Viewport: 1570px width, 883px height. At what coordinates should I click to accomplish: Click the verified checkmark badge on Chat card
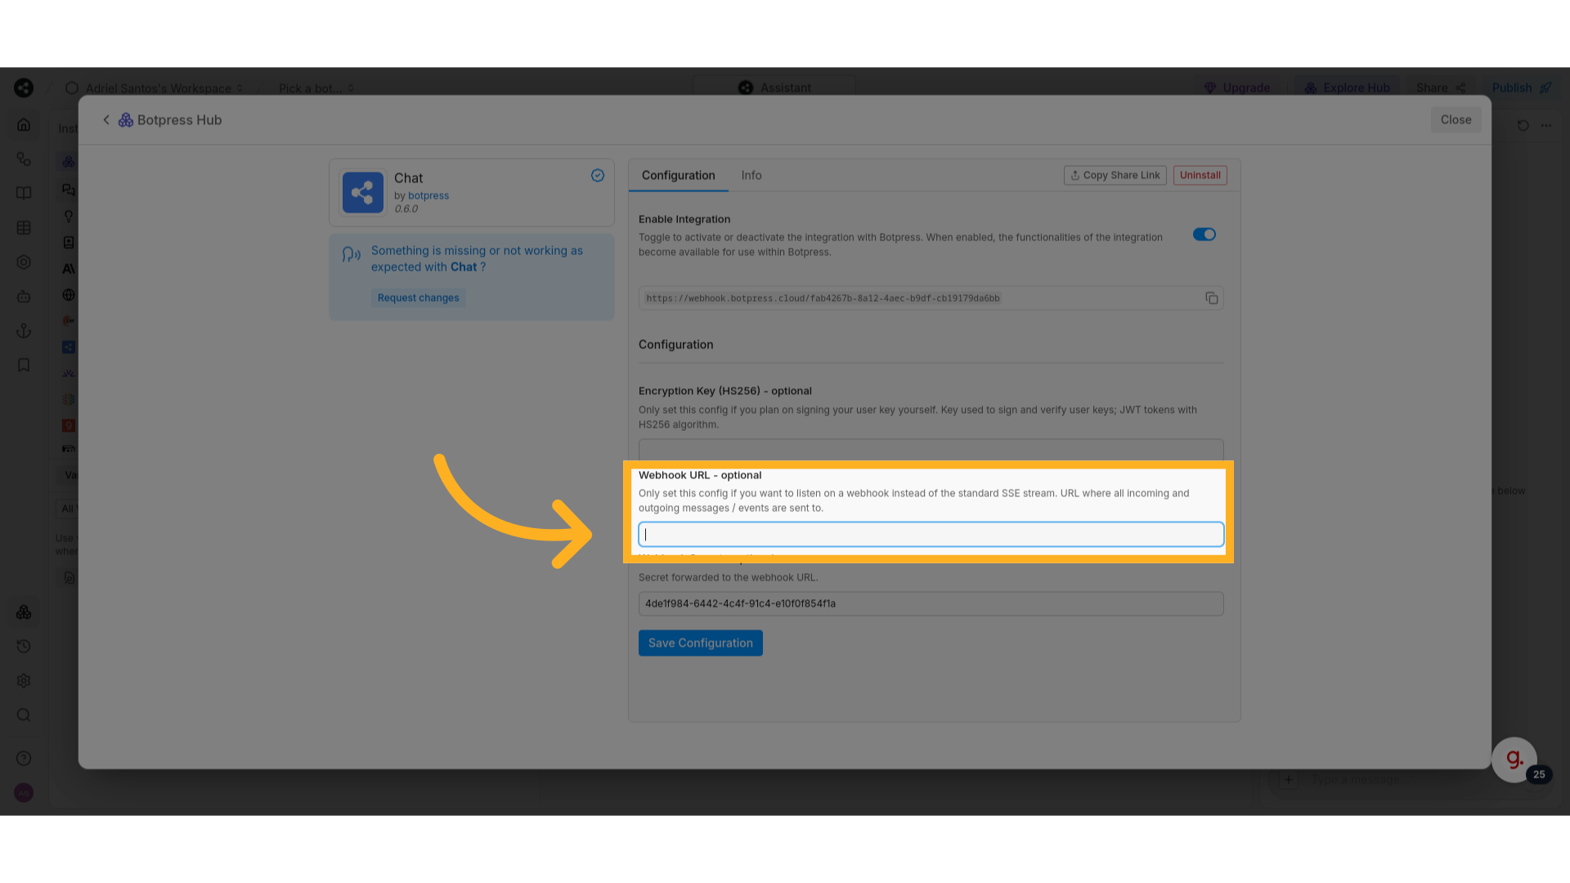[x=598, y=175]
